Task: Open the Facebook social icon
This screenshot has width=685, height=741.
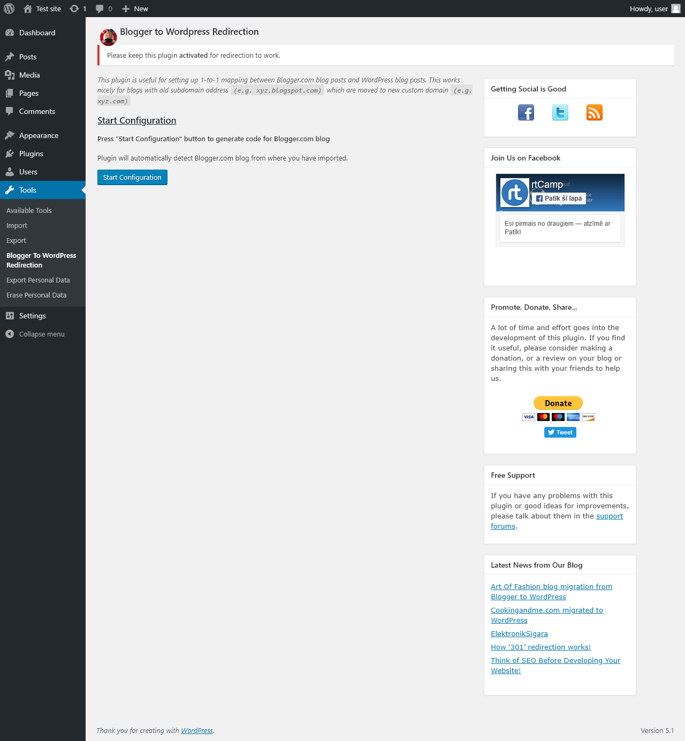Action: point(526,112)
